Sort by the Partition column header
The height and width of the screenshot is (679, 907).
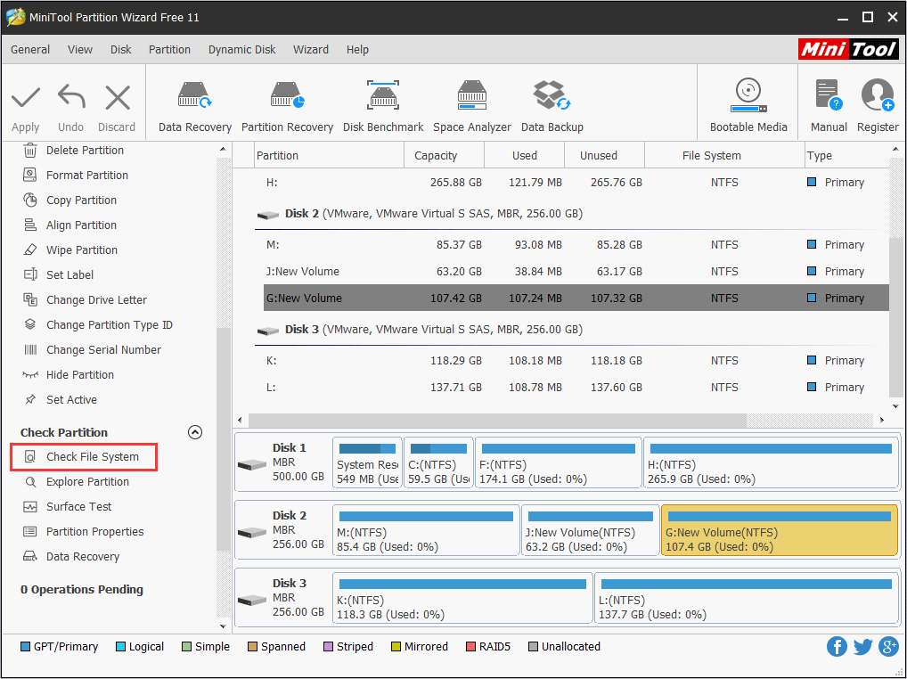tap(329, 156)
